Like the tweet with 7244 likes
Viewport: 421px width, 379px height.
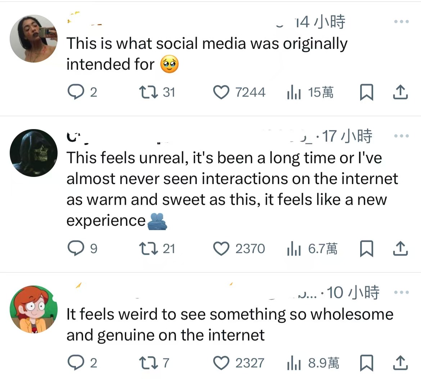[221, 92]
